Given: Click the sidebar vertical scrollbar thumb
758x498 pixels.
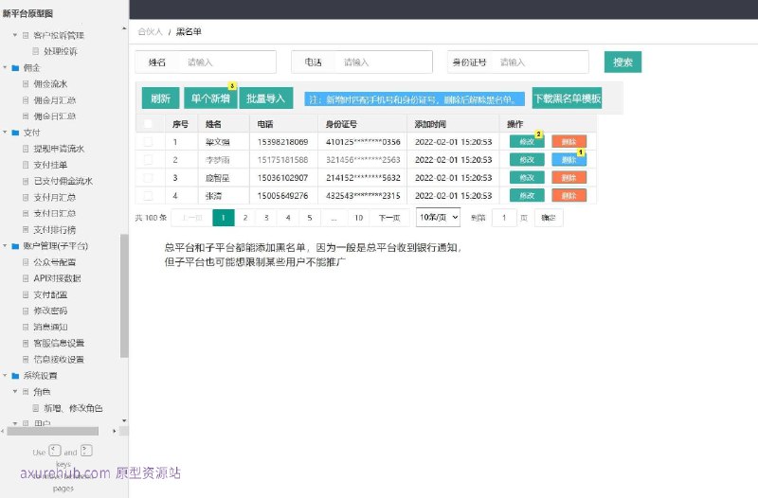Looking at the screenshot, I should pos(124,295).
